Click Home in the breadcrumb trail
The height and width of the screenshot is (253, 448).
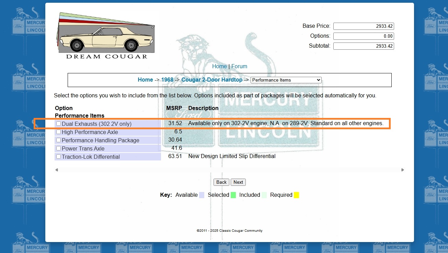click(x=145, y=80)
